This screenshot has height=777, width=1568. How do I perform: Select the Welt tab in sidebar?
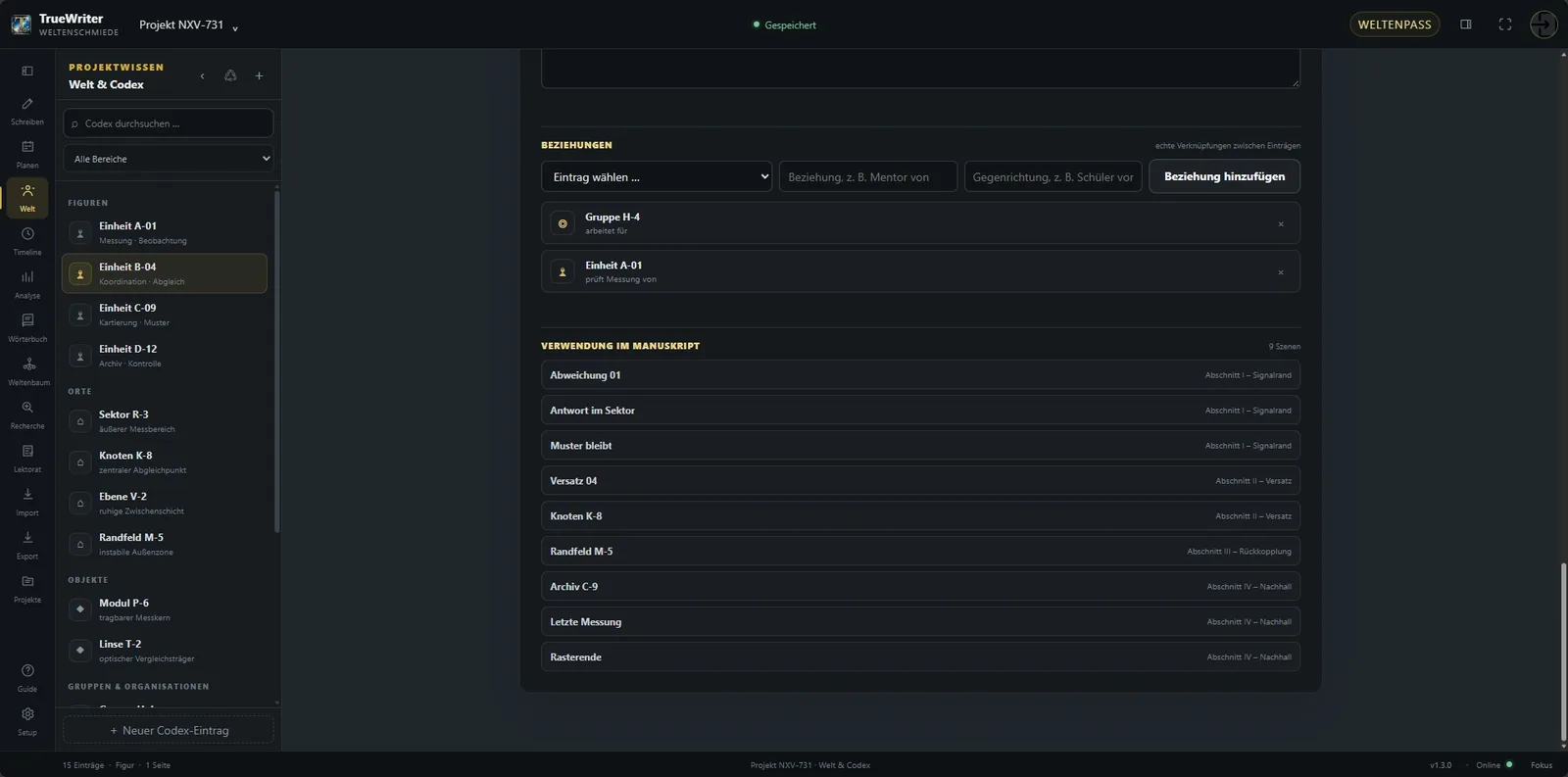tap(27, 197)
